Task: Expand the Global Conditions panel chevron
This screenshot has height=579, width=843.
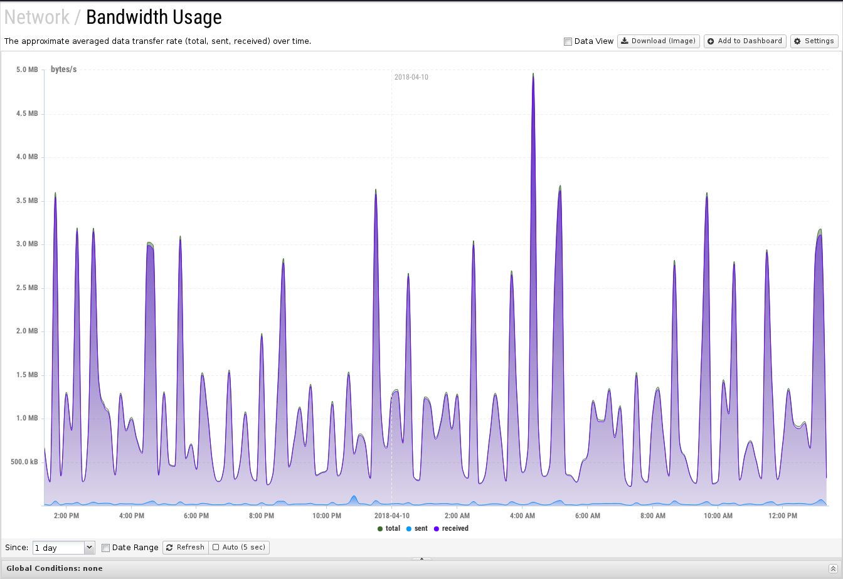Action: tap(833, 568)
